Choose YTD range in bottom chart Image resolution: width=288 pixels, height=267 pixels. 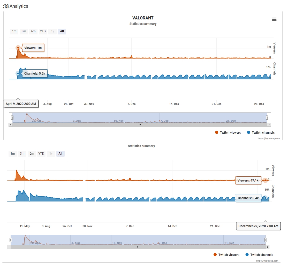pyautogui.click(x=41, y=154)
